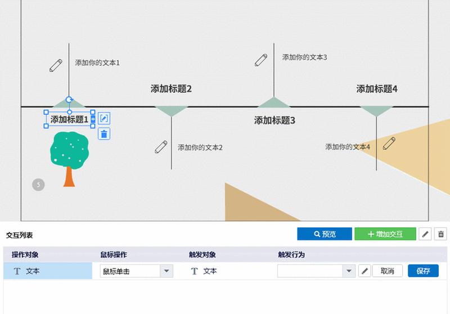Select the 添加标题2 heading
This screenshot has height=314, width=450.
(171, 89)
